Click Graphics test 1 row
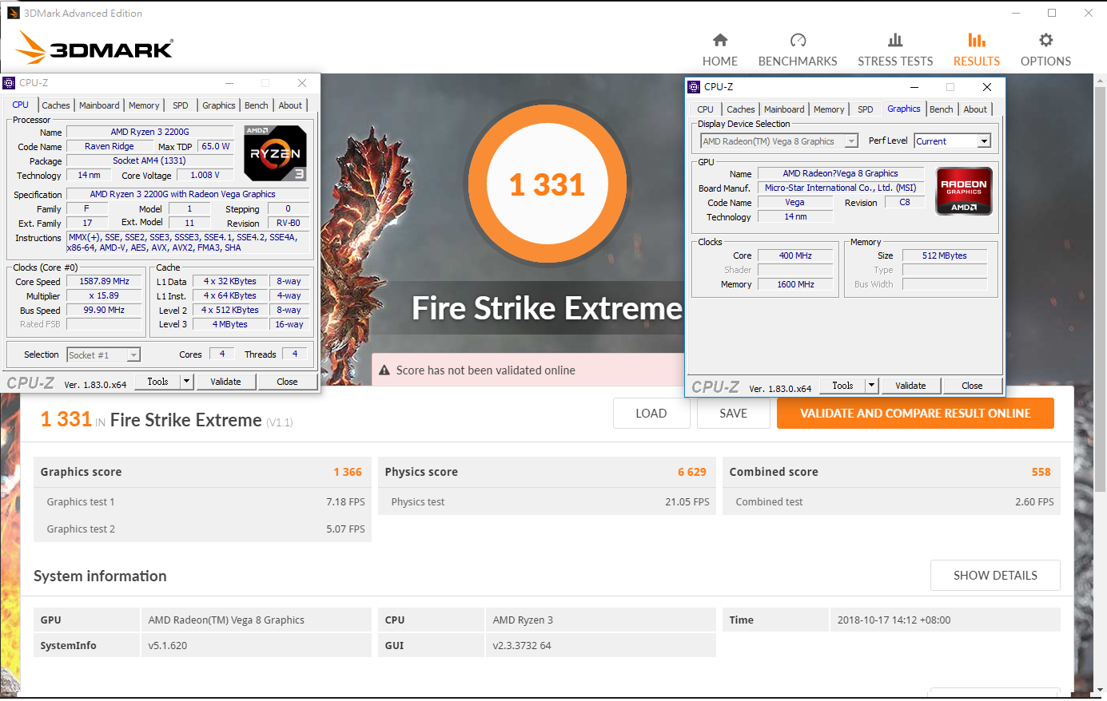Image resolution: width=1107 pixels, height=701 pixels. pos(202,501)
